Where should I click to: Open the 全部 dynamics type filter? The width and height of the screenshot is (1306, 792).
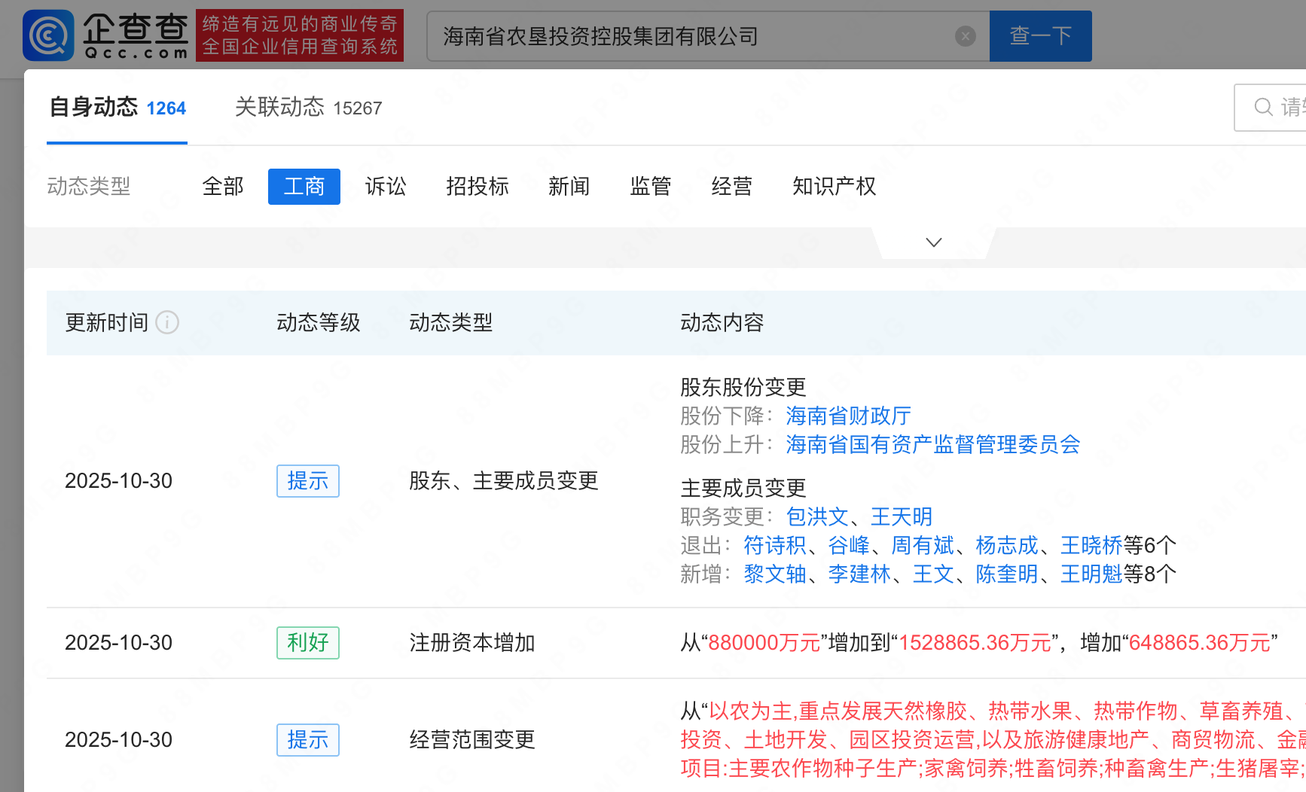click(x=222, y=186)
